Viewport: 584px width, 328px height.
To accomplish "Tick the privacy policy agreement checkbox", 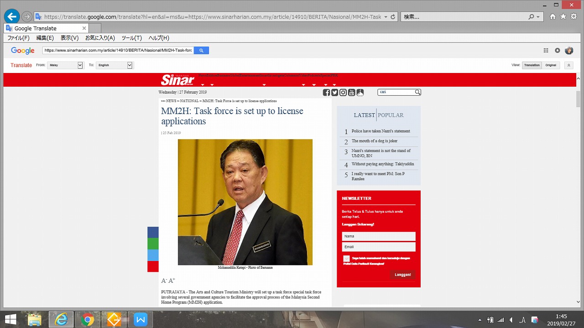I will tap(347, 259).
